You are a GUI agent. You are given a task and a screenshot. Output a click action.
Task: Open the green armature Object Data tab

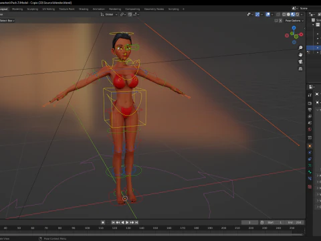pyautogui.click(x=310, y=165)
